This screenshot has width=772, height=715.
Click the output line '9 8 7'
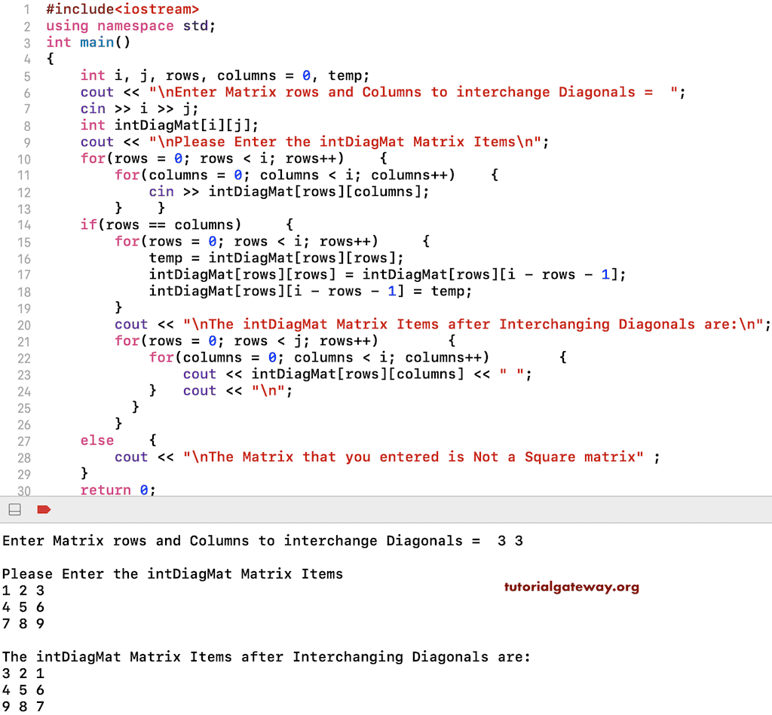[x=22, y=707]
